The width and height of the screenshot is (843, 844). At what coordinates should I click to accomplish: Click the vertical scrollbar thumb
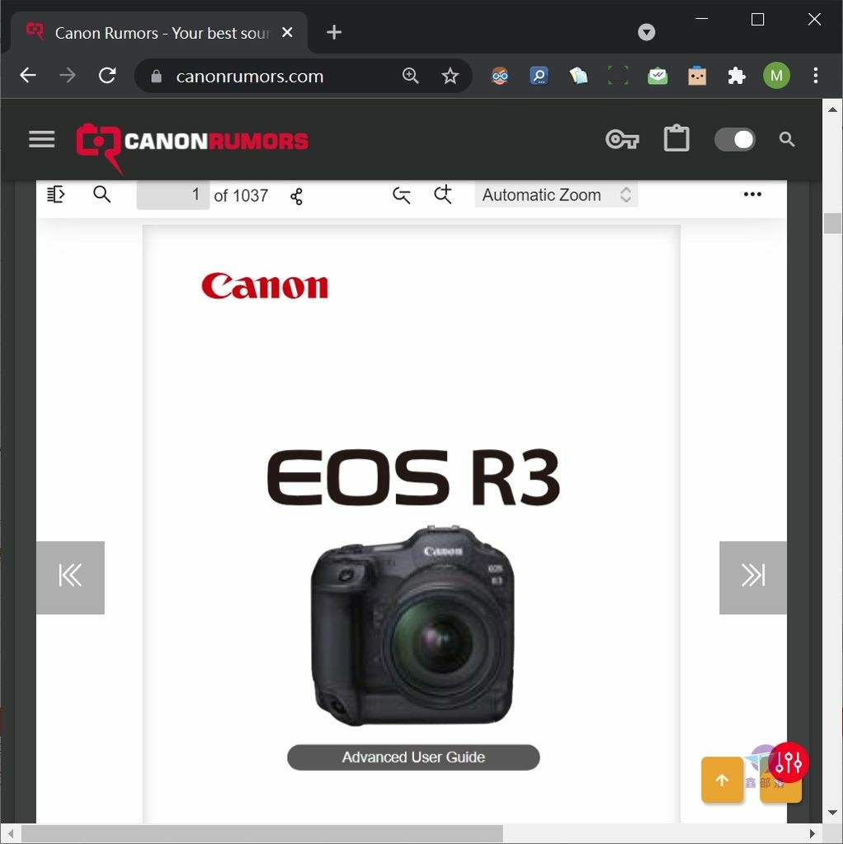[x=833, y=223]
